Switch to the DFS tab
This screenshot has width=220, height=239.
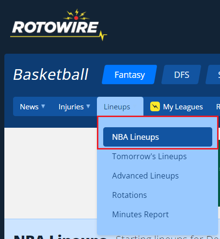pos(181,75)
